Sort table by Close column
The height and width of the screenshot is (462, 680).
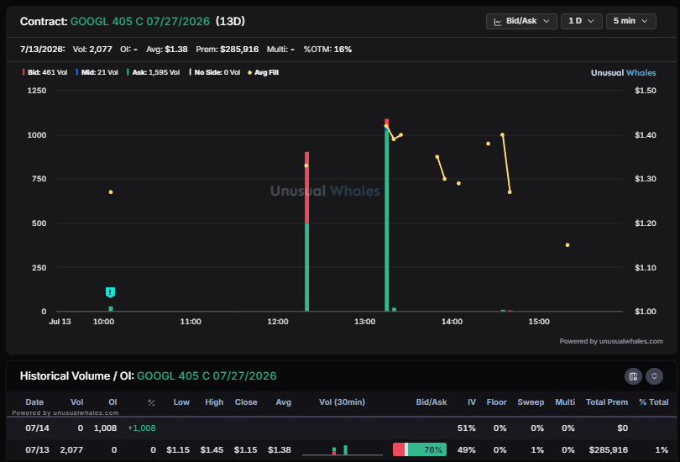pyautogui.click(x=246, y=402)
